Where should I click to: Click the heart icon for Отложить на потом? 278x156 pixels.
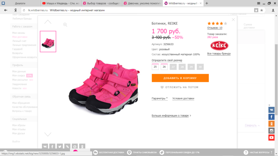[x=162, y=87]
